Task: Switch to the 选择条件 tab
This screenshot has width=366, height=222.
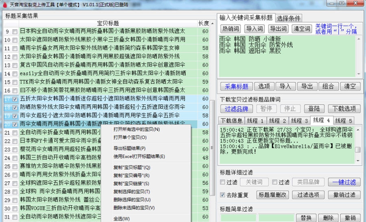Action: click(289, 18)
